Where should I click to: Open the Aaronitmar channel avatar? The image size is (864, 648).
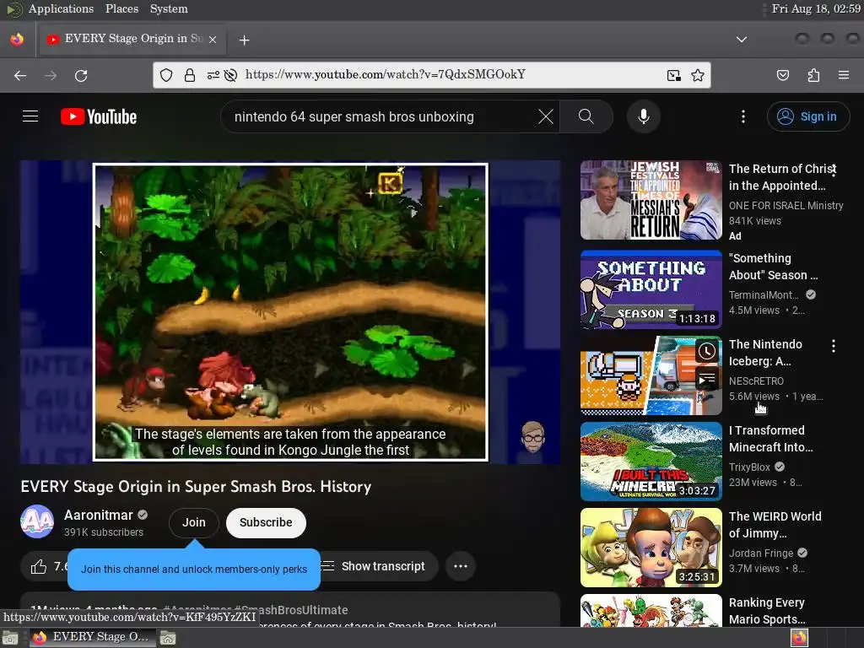37,521
